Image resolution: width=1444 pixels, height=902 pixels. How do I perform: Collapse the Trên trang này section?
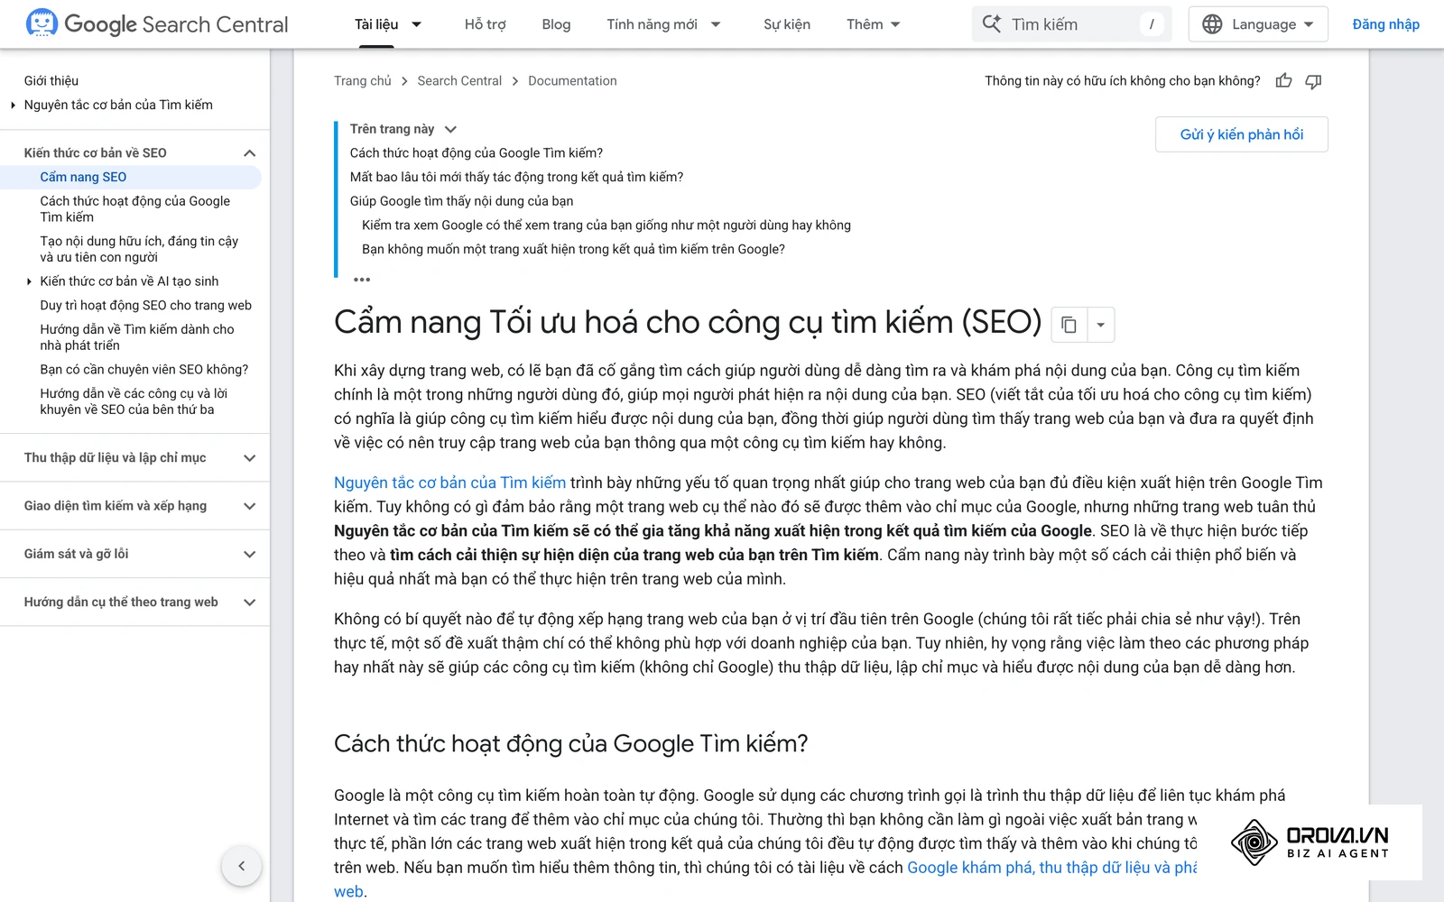(x=451, y=129)
